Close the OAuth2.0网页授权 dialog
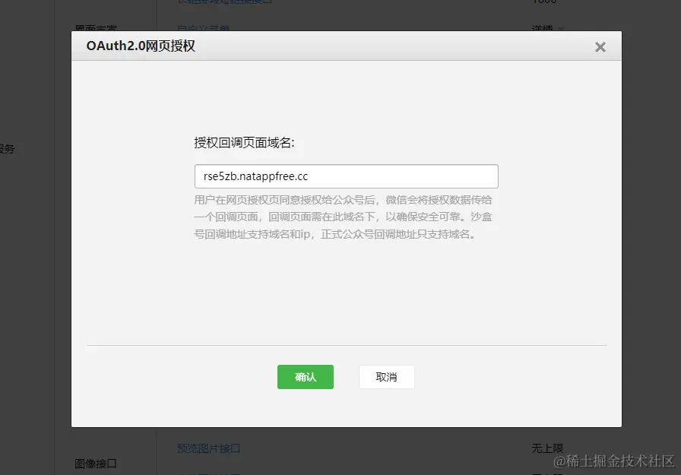The width and height of the screenshot is (681, 475). [x=600, y=47]
